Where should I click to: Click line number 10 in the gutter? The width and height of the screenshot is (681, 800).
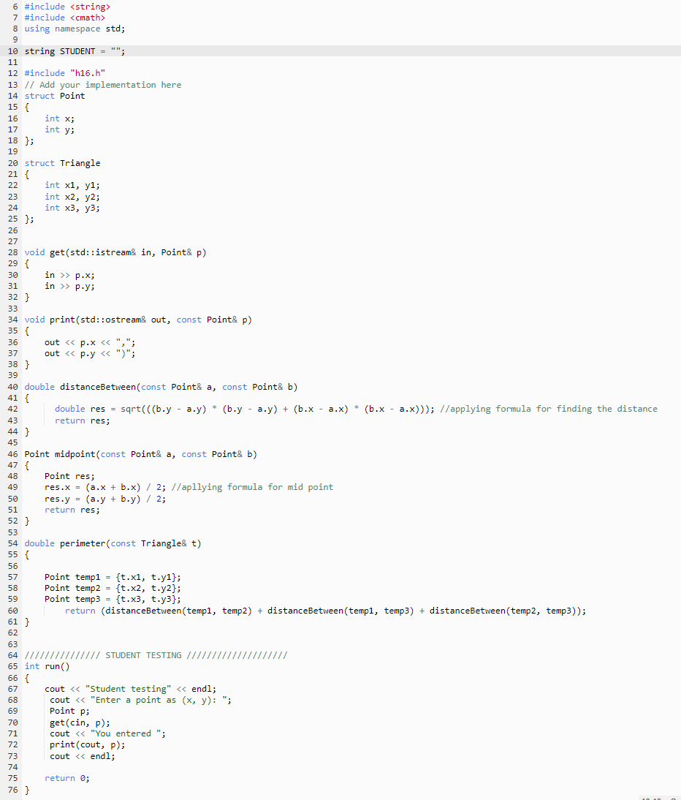tap(12, 50)
